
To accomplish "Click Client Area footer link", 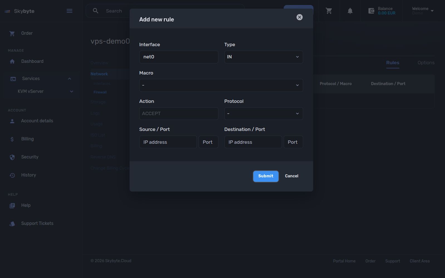I will coord(420,261).
